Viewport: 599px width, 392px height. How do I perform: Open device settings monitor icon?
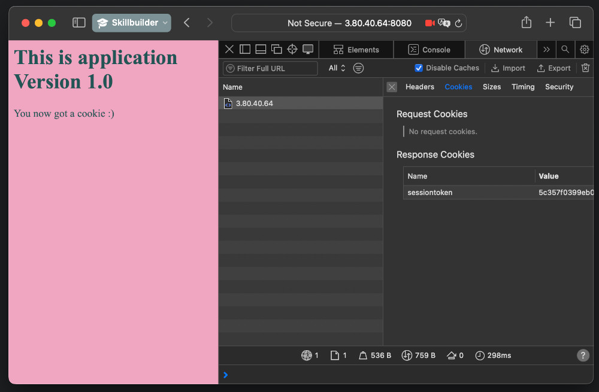click(308, 50)
